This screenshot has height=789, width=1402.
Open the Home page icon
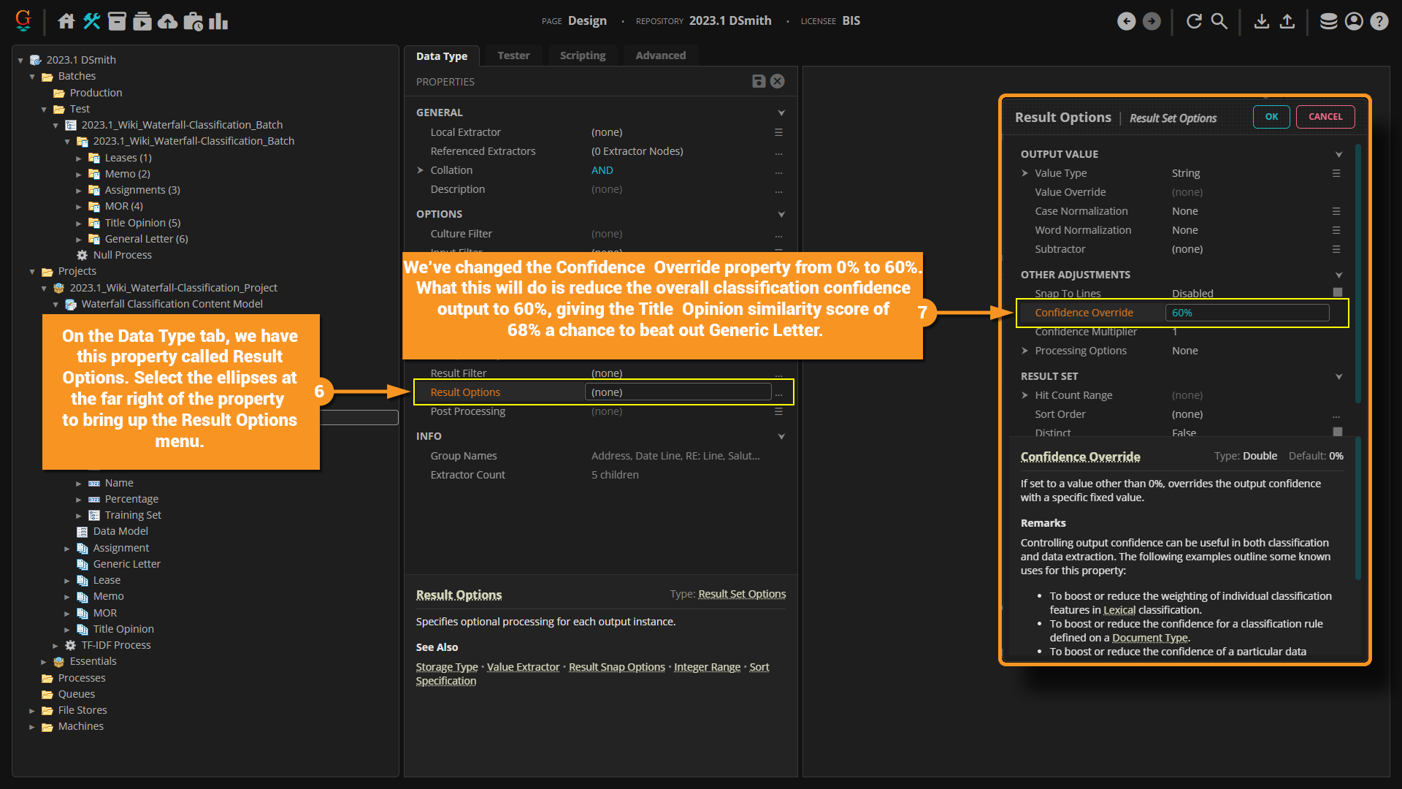(66, 21)
